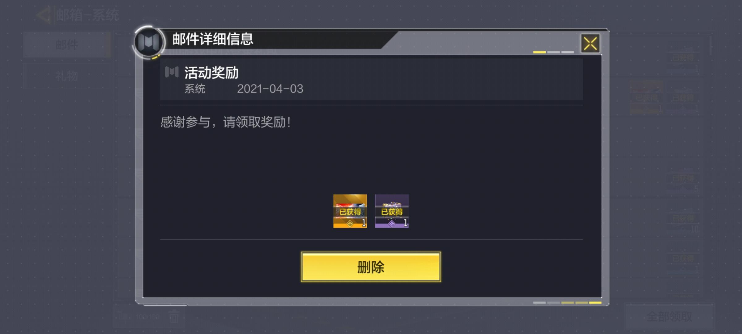742x334 pixels.
Task: Click the 感谢参与，请领取奖励！ message text
Action: [x=226, y=122]
